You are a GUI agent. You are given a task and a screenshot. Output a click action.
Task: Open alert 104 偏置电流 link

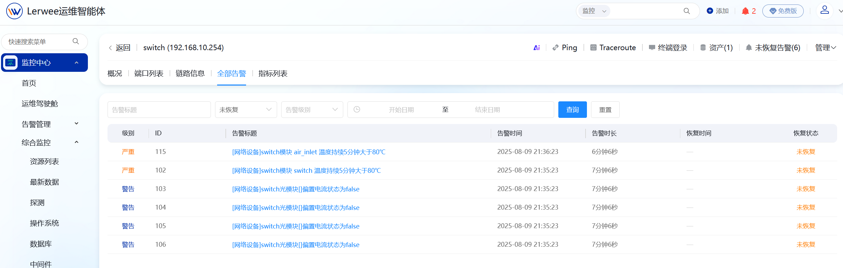tap(296, 208)
